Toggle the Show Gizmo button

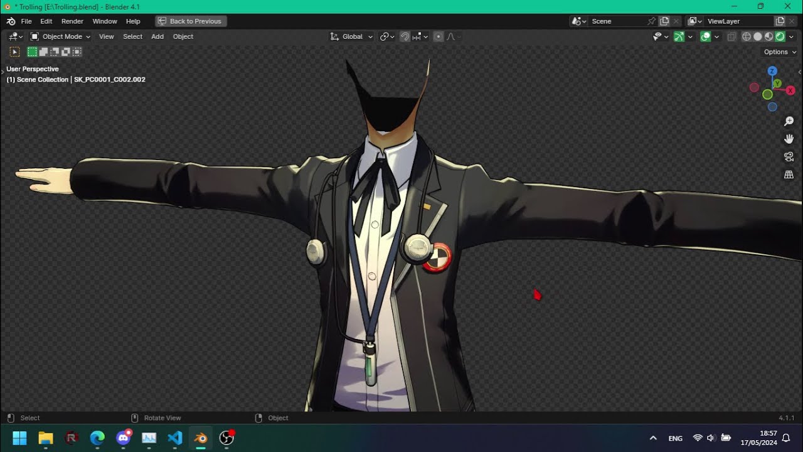[x=679, y=36]
